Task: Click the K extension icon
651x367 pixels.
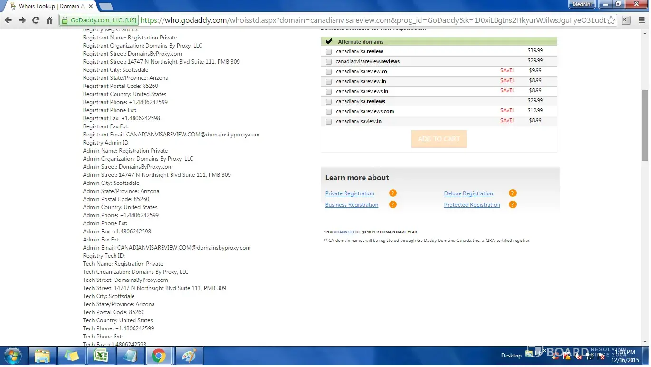Action: [626, 20]
